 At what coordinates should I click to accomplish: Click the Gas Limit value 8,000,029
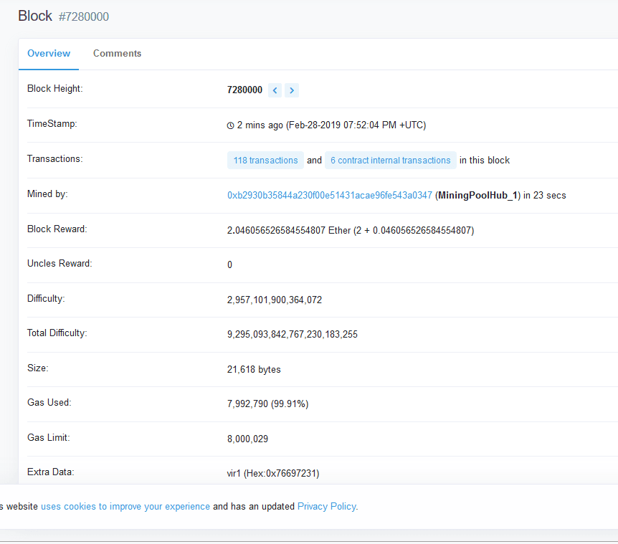(247, 439)
